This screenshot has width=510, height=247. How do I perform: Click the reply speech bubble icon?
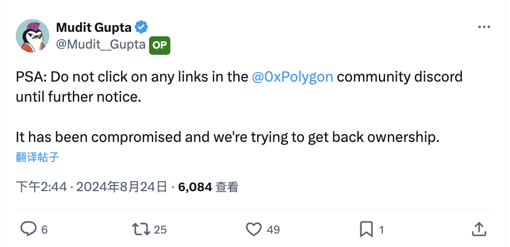28,229
